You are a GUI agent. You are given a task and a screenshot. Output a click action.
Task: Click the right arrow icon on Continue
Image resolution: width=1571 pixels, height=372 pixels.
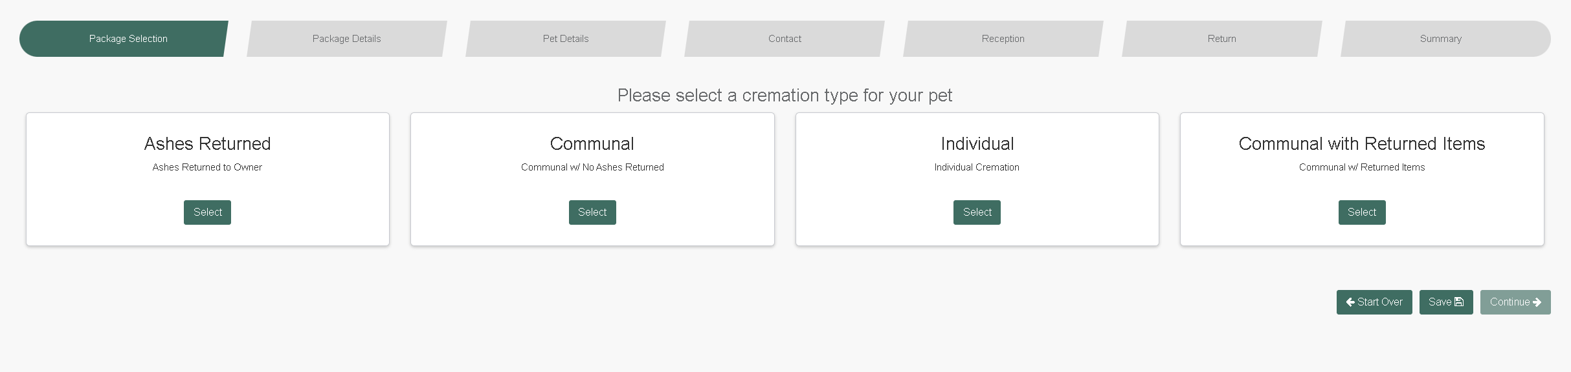(x=1537, y=302)
